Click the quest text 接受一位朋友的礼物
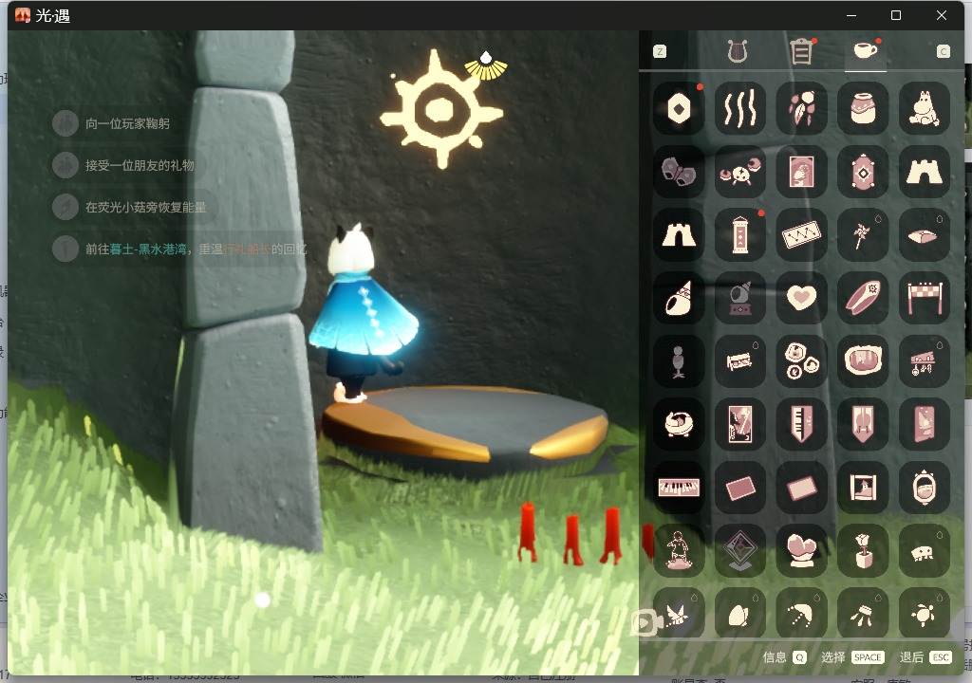The image size is (972, 683). 140,165
